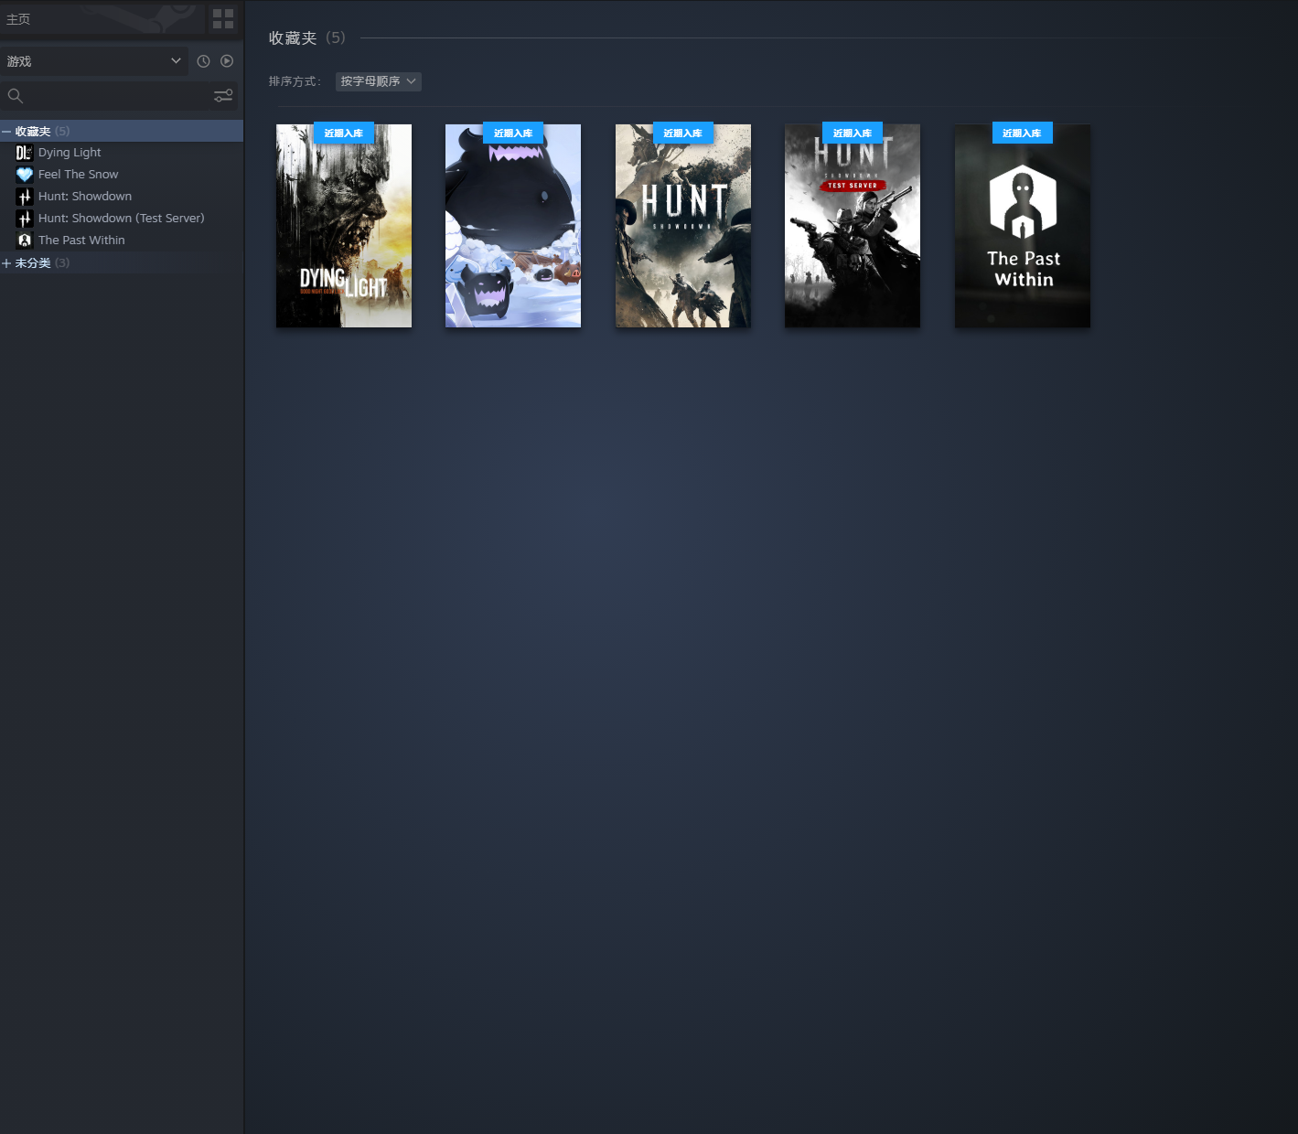Image resolution: width=1298 pixels, height=1134 pixels.
Task: Select Hunt: Showdown (Test Server) entry
Action: (122, 219)
